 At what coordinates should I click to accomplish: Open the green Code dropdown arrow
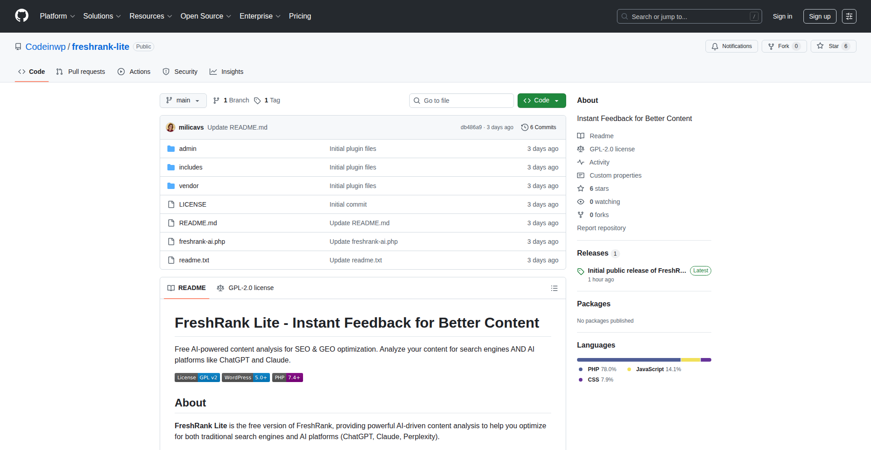coord(556,101)
